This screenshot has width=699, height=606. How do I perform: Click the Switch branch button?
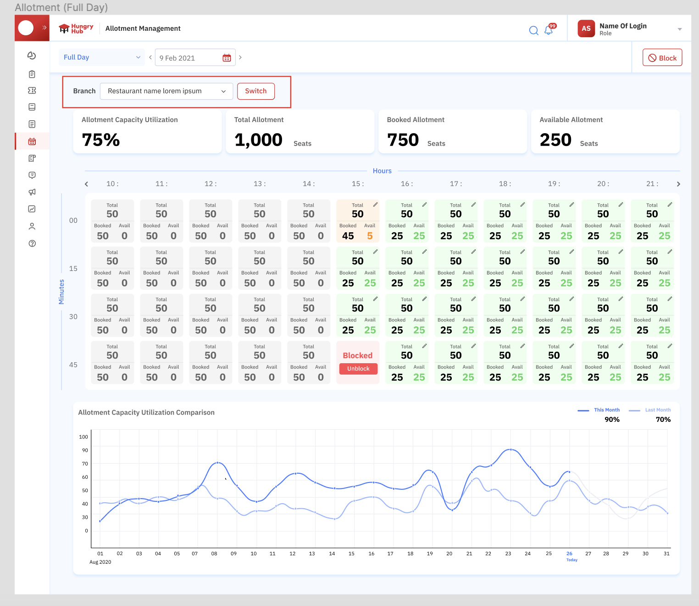coord(255,91)
